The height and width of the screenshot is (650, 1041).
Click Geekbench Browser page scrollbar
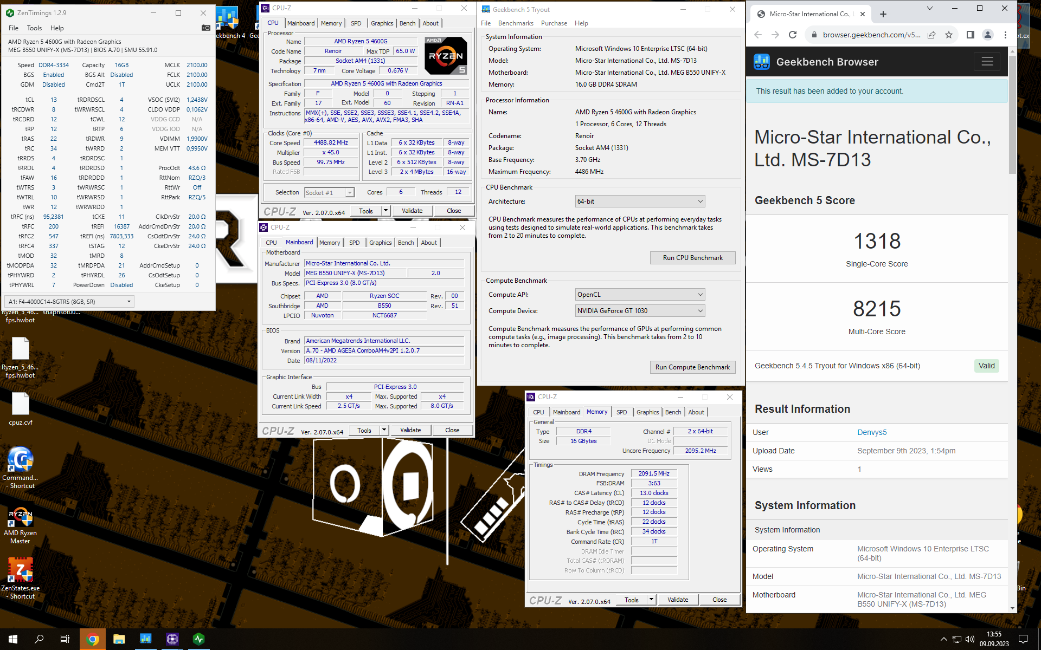[1012, 114]
